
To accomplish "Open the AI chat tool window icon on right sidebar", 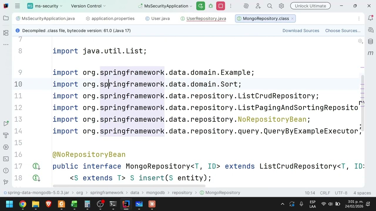I will coord(370,30).
